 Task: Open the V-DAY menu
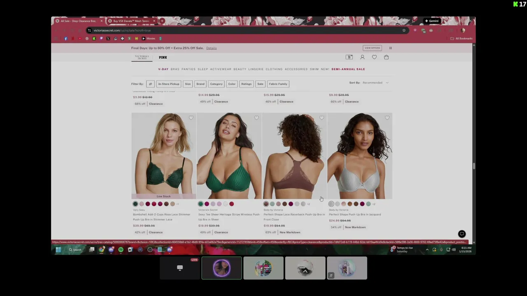click(163, 69)
